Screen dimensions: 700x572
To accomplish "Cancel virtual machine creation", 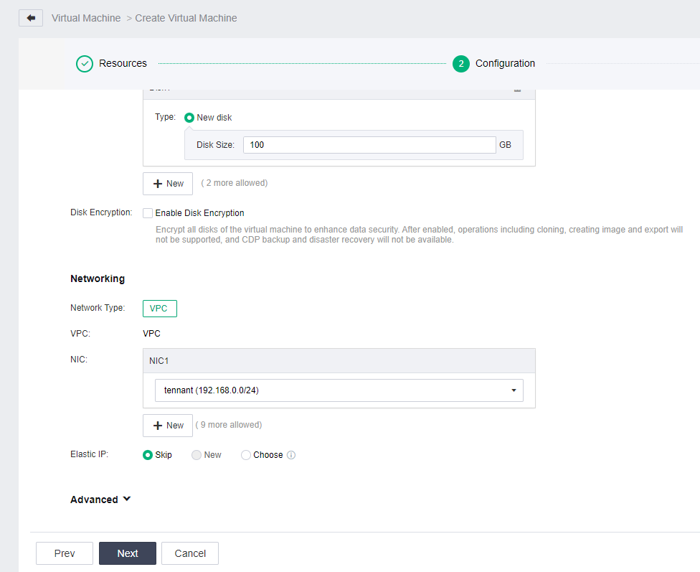I will [x=190, y=553].
